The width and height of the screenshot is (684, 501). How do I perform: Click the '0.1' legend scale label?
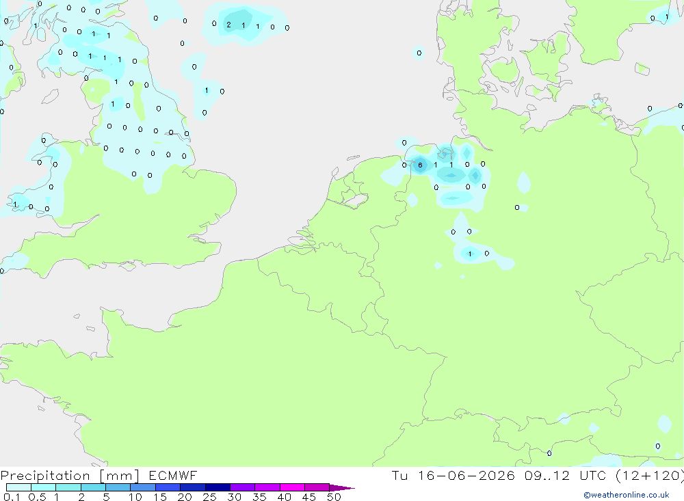pos(12,497)
